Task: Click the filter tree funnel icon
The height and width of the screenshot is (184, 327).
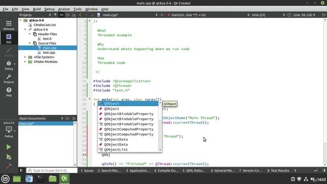Action: click(55, 15)
